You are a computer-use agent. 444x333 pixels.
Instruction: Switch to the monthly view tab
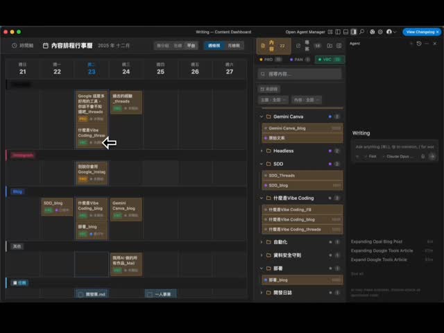(x=233, y=45)
